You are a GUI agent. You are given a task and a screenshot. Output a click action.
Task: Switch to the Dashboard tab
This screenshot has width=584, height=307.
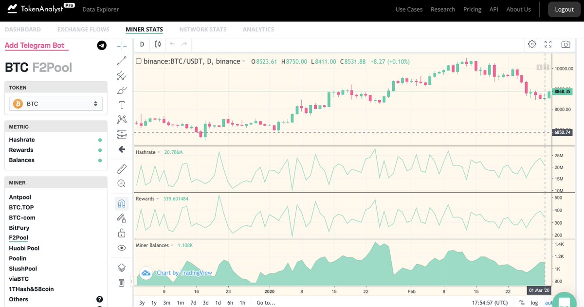(23, 29)
